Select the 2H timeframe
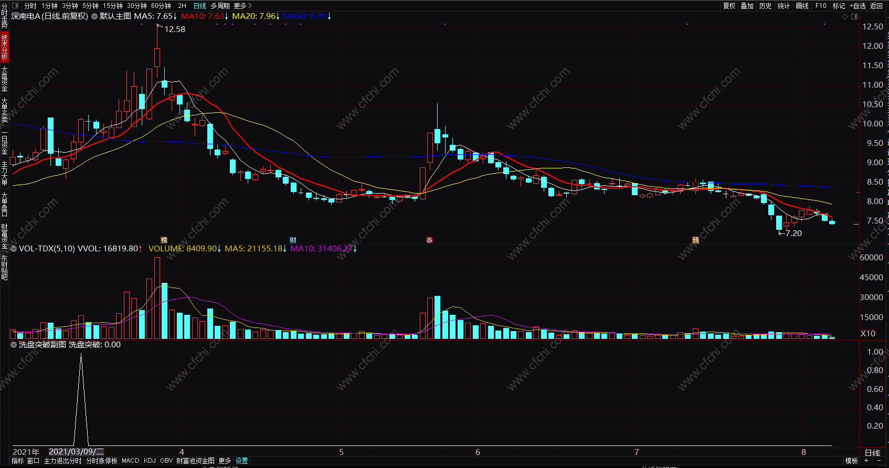Screen dimensions: 889x468 coord(182,6)
